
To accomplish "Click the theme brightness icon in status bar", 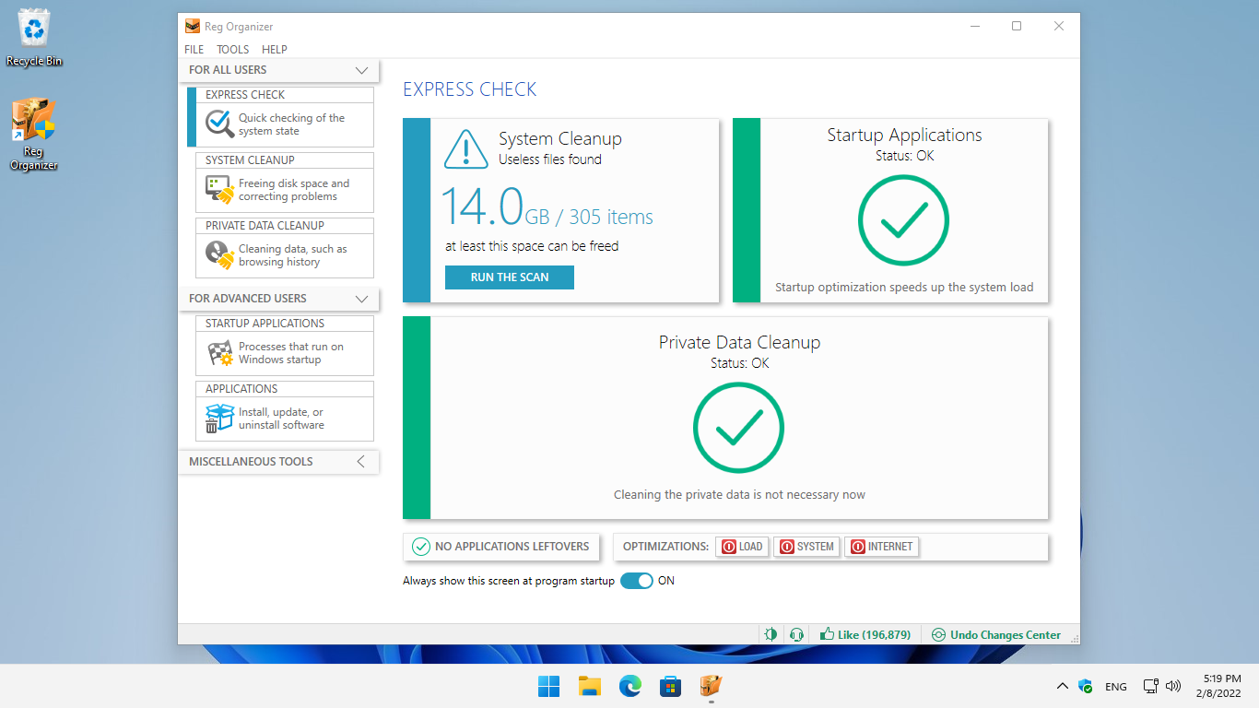I will (x=771, y=634).
